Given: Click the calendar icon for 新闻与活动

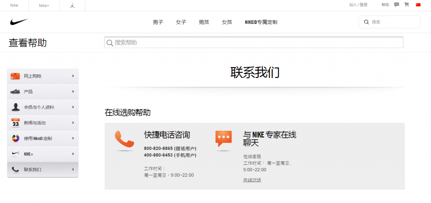Looking at the screenshot, I should coord(15,123).
